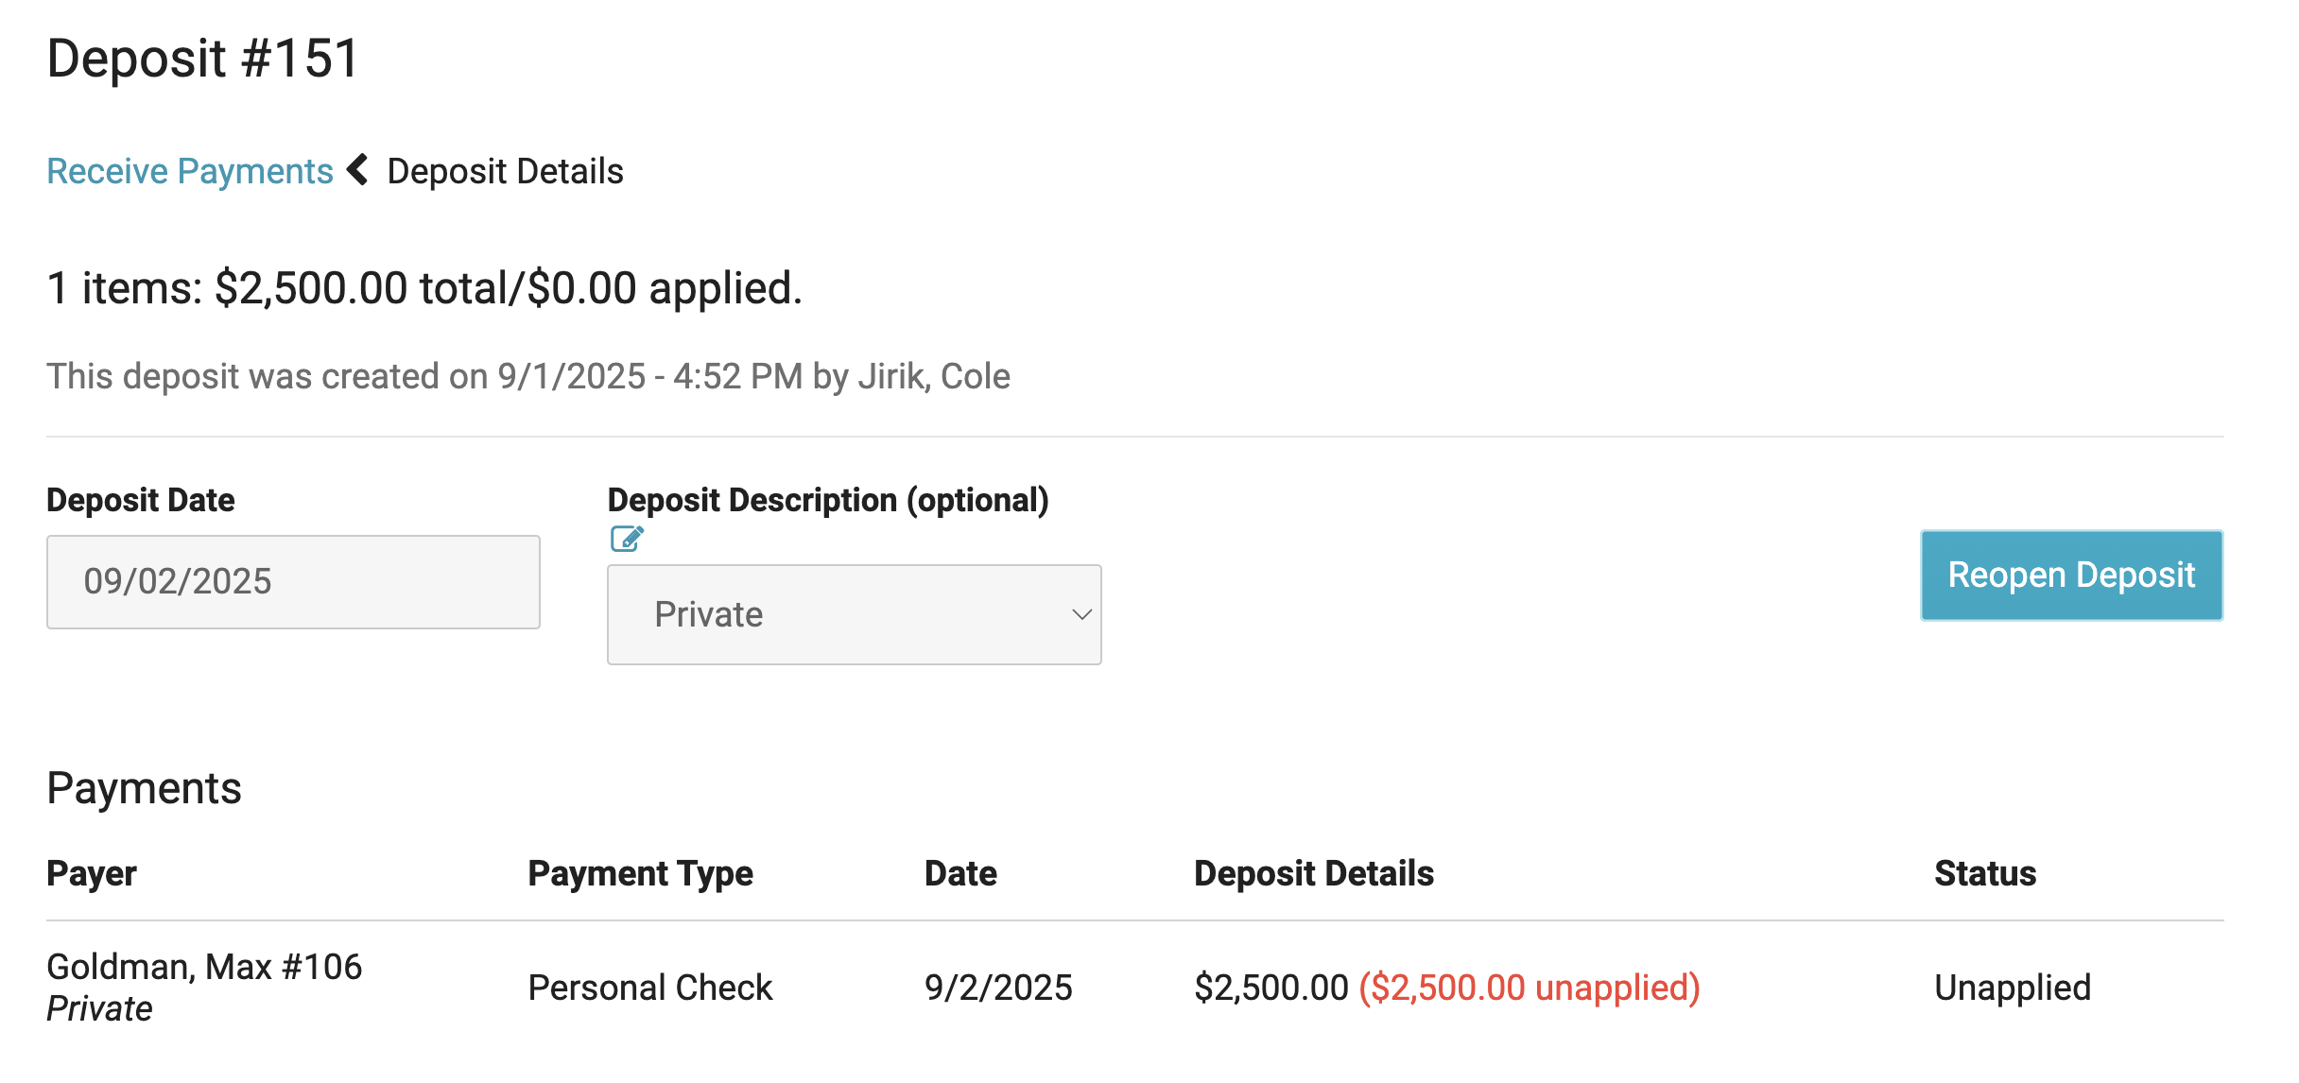The image size is (2299, 1083).
Task: Click the Payment Type column header
Action: pyautogui.click(x=640, y=873)
